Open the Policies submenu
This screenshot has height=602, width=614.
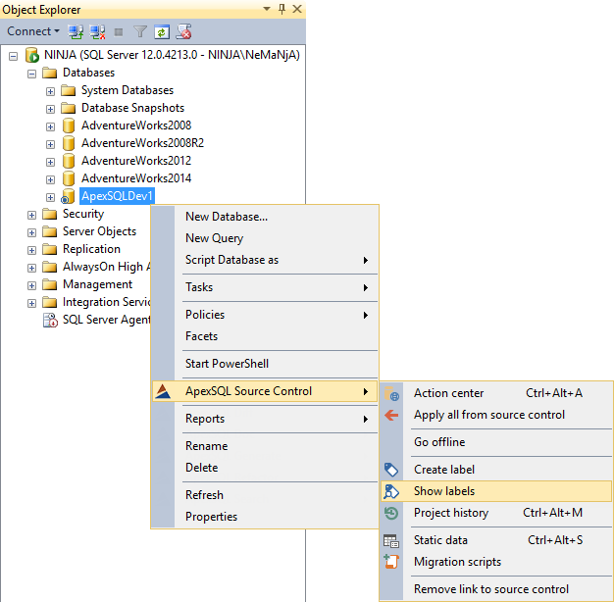(265, 315)
